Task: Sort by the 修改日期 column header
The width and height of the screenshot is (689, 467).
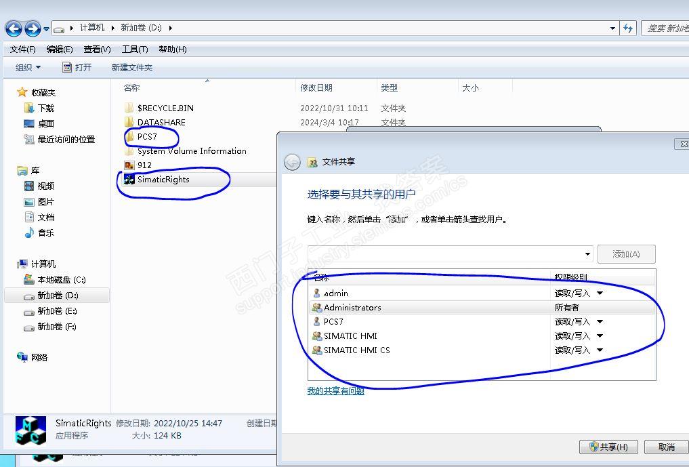Action: coord(316,88)
